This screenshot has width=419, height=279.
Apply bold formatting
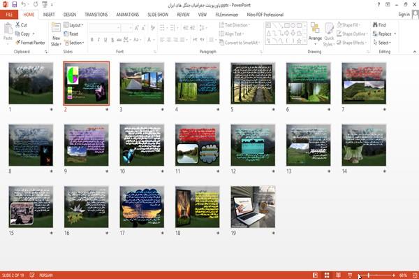(x=91, y=40)
